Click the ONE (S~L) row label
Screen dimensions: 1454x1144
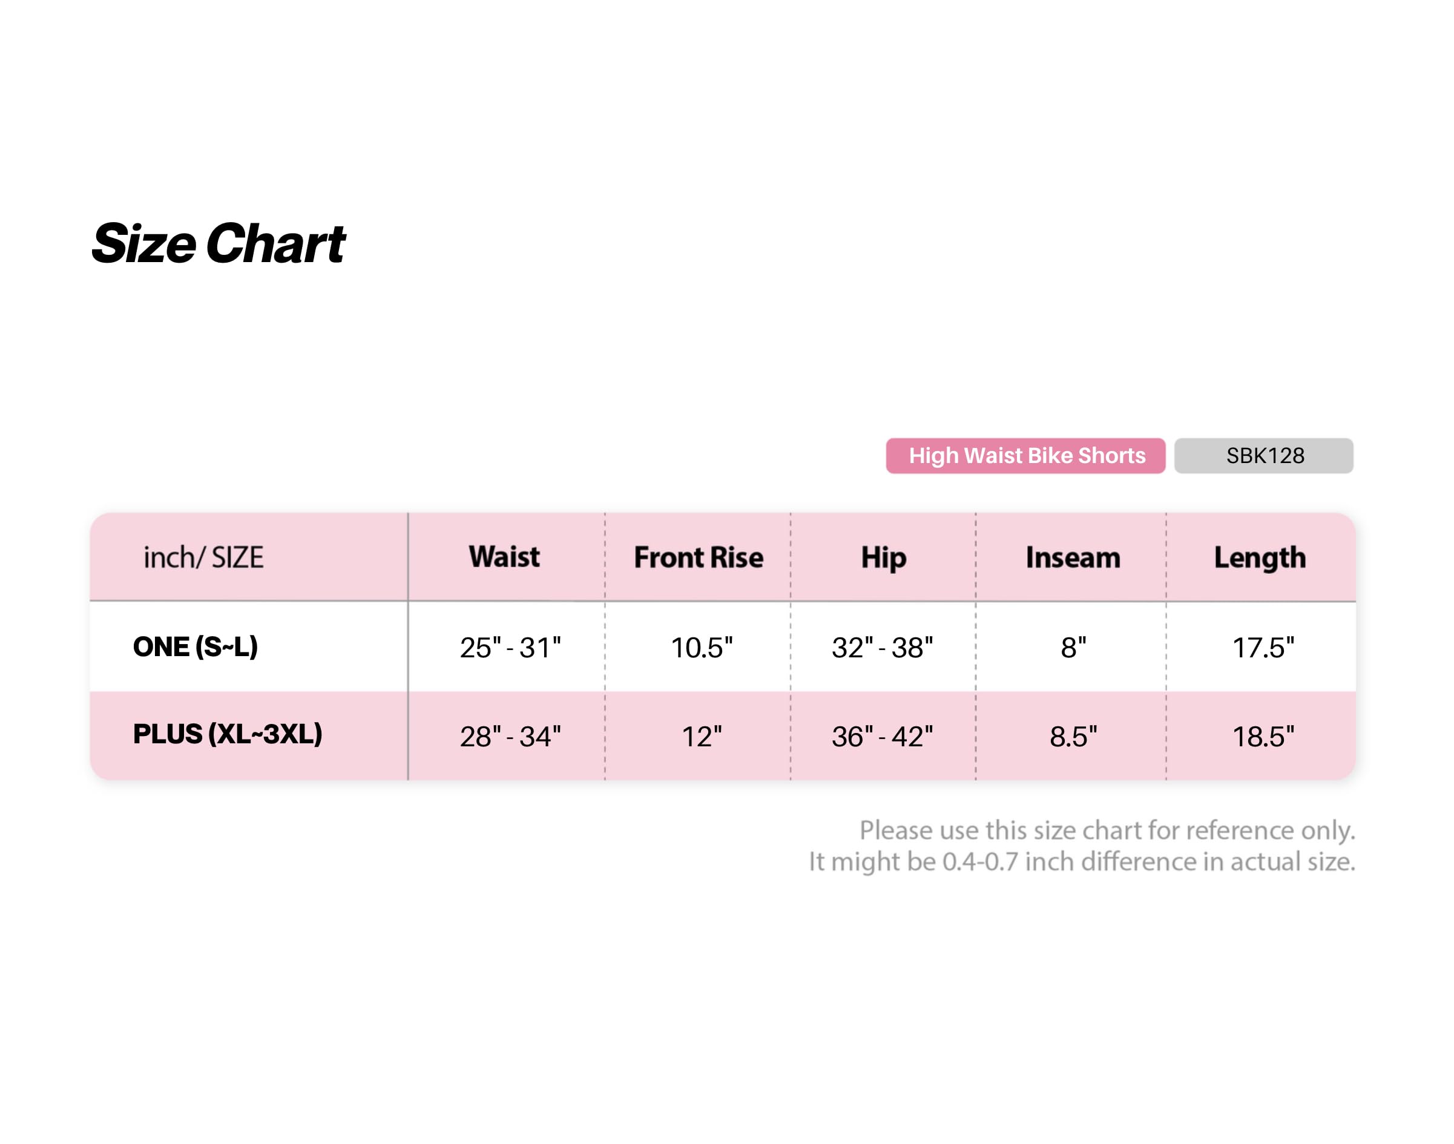point(196,646)
